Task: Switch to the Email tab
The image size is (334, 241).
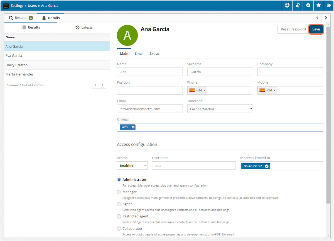Action: point(139,54)
